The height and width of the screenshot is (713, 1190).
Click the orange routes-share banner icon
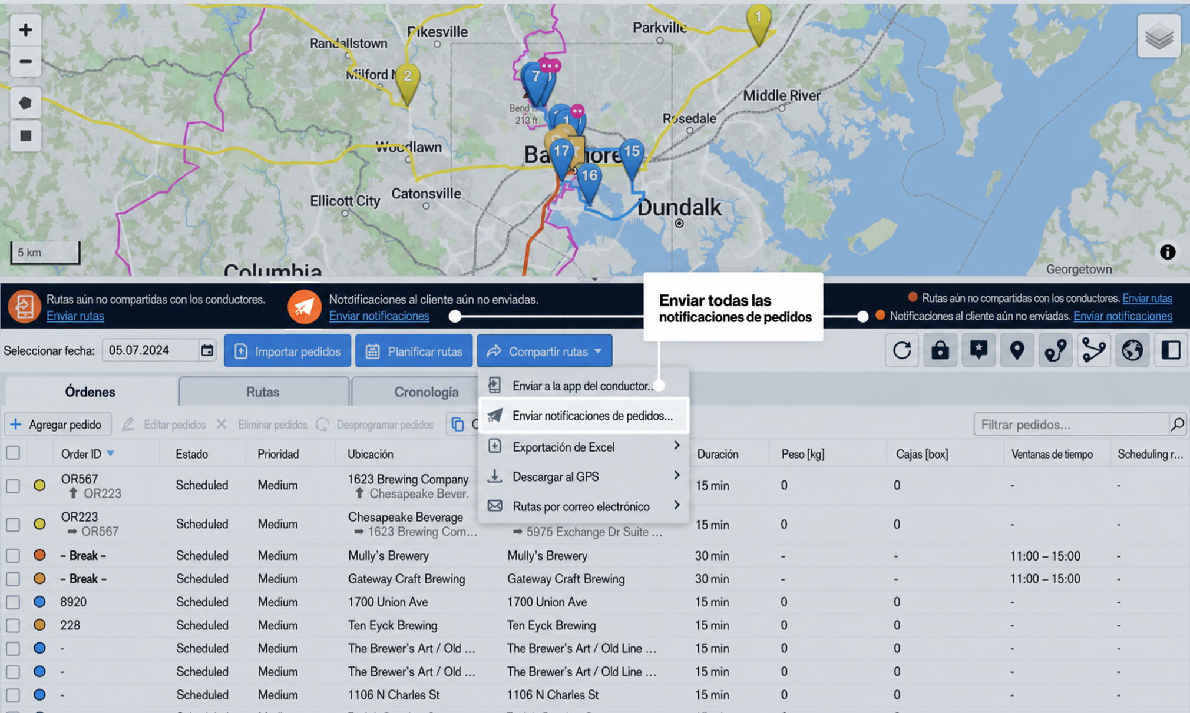pos(24,307)
